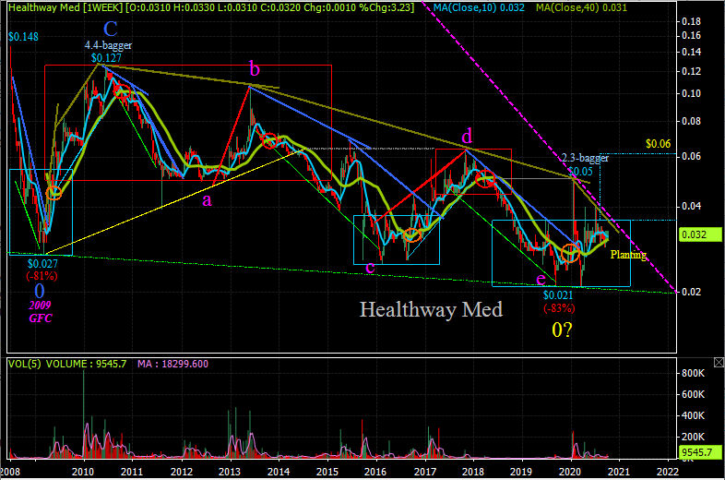The image size is (725, 480).
Task: Click the orange circle near the $0.021 low
Action: (569, 252)
